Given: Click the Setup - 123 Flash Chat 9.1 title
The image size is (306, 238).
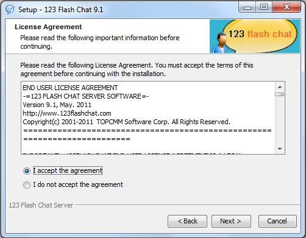Looking at the screenshot, I should point(60,10).
